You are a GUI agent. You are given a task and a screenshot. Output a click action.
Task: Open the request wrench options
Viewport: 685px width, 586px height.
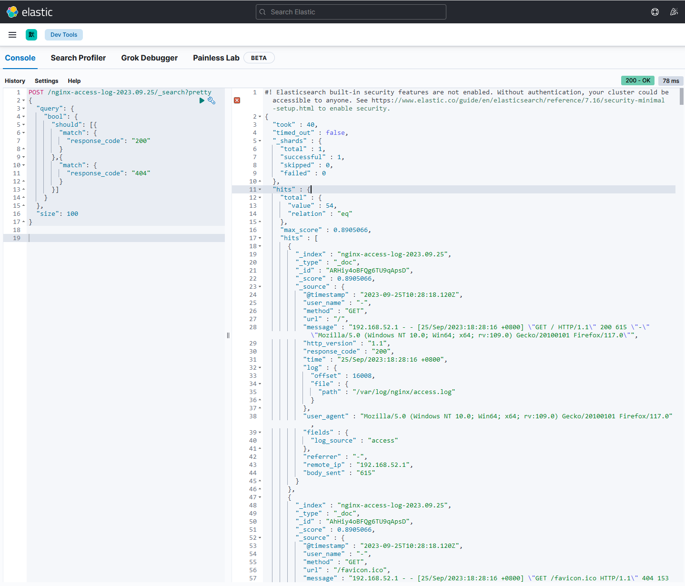pos(212,101)
